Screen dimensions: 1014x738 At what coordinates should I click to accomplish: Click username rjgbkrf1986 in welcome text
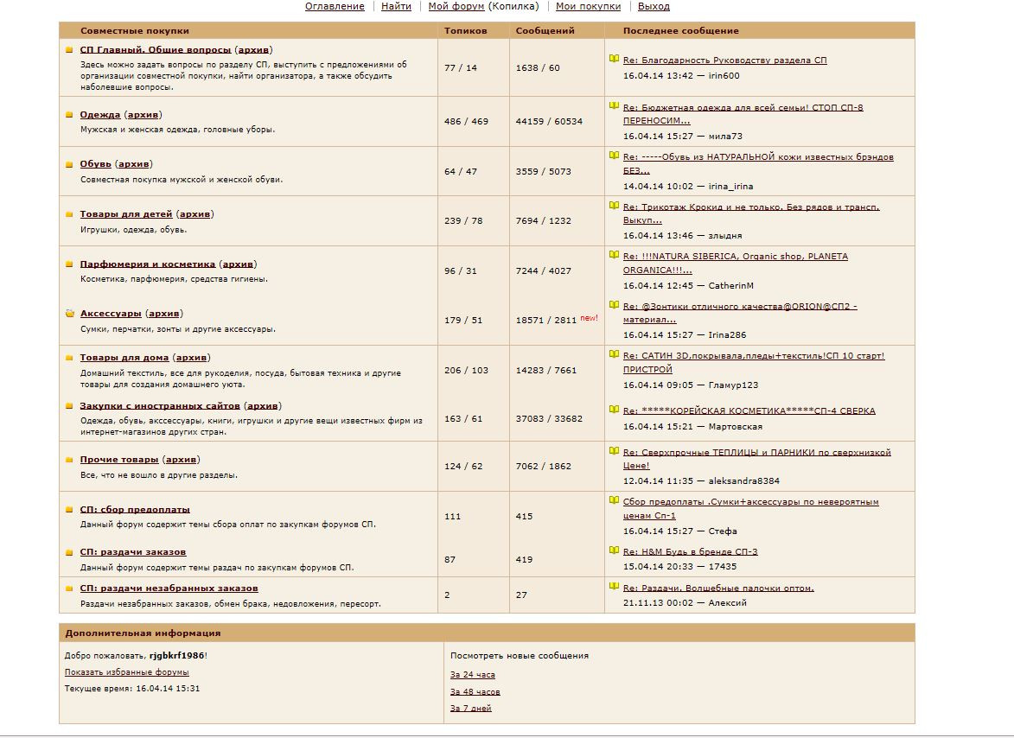point(177,656)
